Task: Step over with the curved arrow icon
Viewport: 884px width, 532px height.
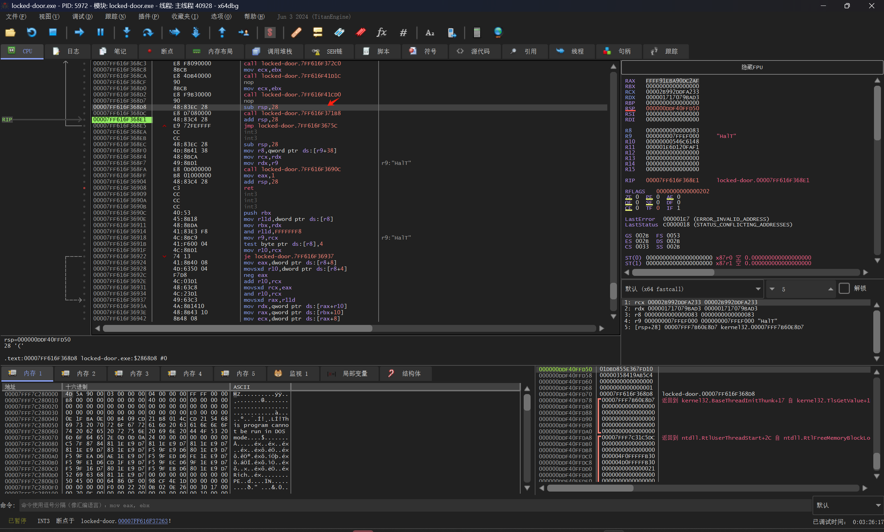Action: [148, 32]
